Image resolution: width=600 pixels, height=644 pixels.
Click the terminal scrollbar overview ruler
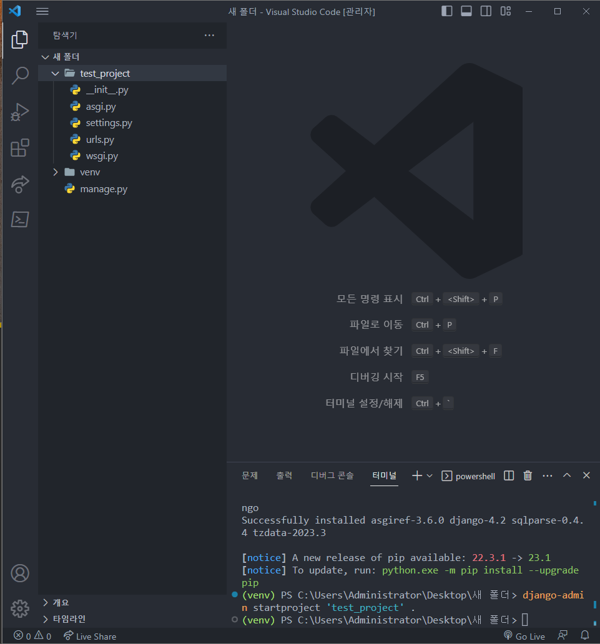point(594,563)
